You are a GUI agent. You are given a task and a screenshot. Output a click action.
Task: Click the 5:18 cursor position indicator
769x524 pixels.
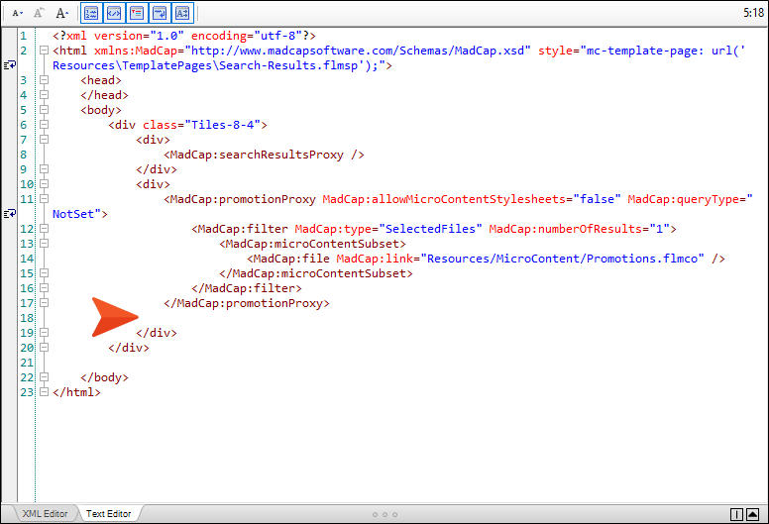tap(753, 13)
